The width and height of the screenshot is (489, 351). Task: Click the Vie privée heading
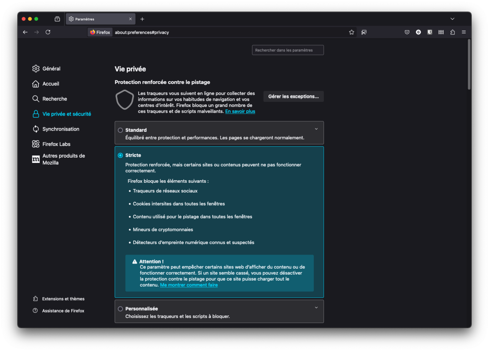pyautogui.click(x=130, y=69)
